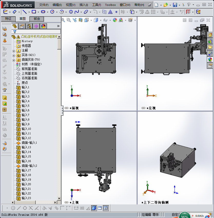This screenshot has height=218, width=214.
Task: Select the Straight Slot tool
Action: [x=43, y=12]
